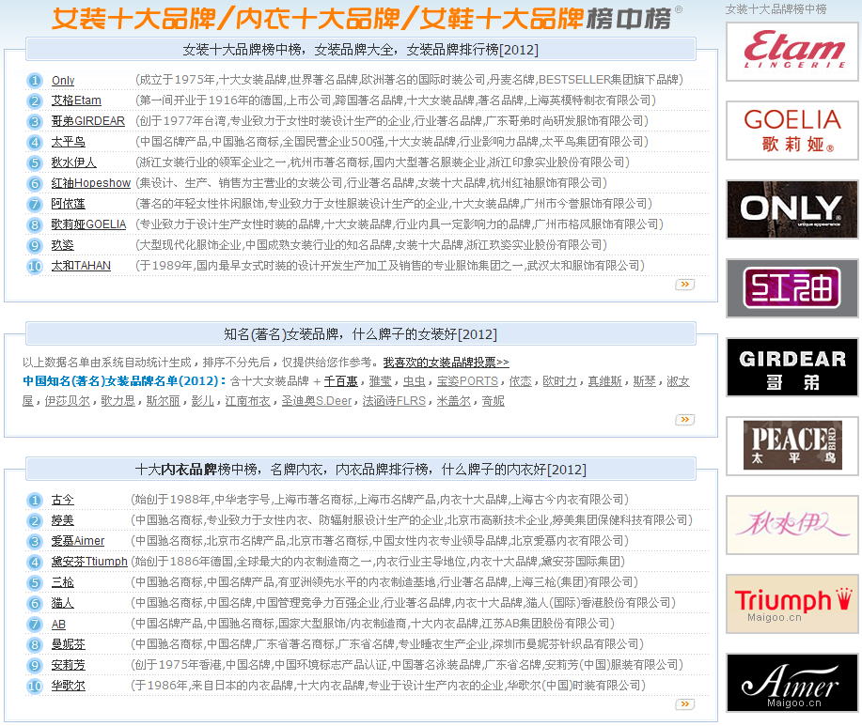Image resolution: width=862 pixels, height=726 pixels.
Task: Open the 婷美 lingerie brand link
Action: (x=62, y=520)
